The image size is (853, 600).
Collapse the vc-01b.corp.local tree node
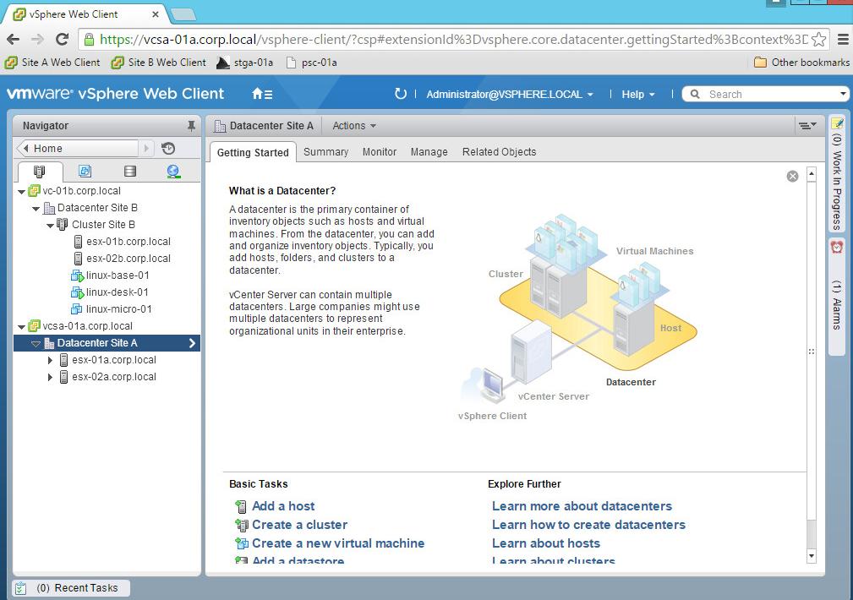(x=22, y=192)
